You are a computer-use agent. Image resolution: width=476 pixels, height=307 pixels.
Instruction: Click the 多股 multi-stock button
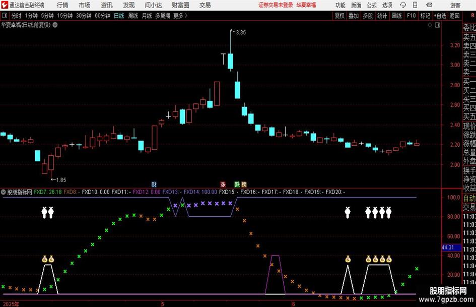click(x=368, y=16)
